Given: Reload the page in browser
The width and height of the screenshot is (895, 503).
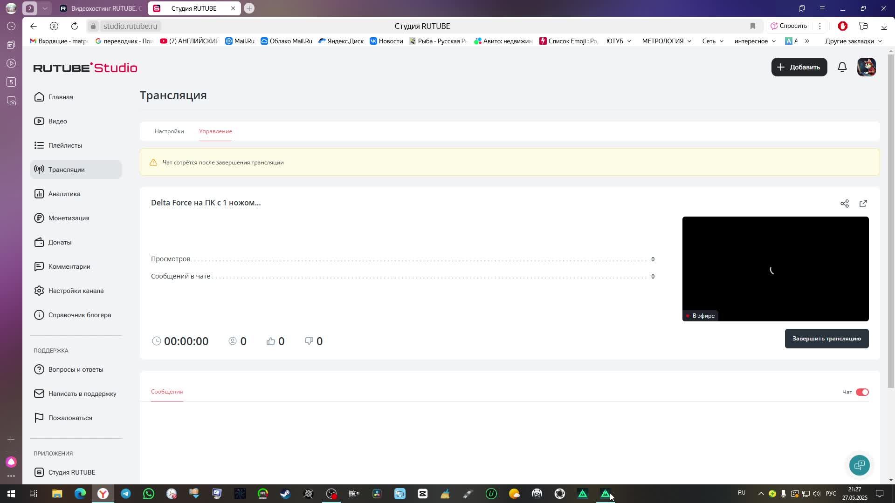Looking at the screenshot, I should [x=75, y=26].
